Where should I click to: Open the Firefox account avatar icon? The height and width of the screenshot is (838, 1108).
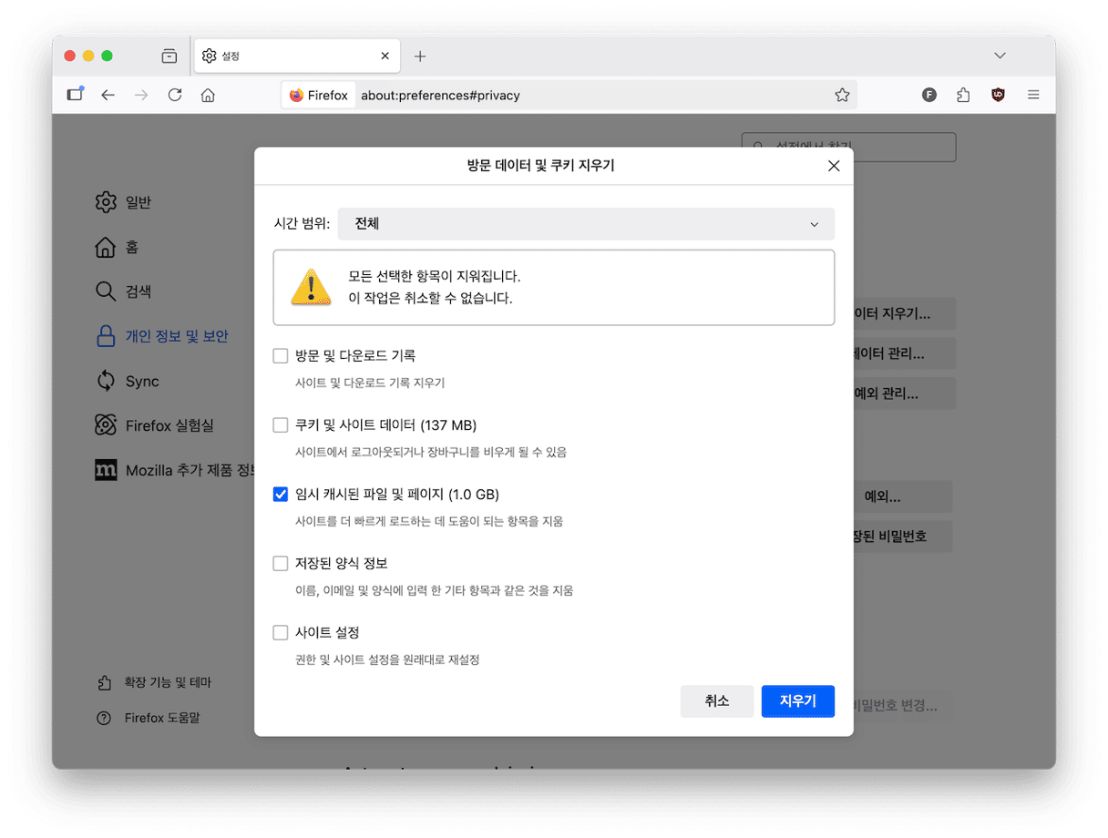point(929,95)
